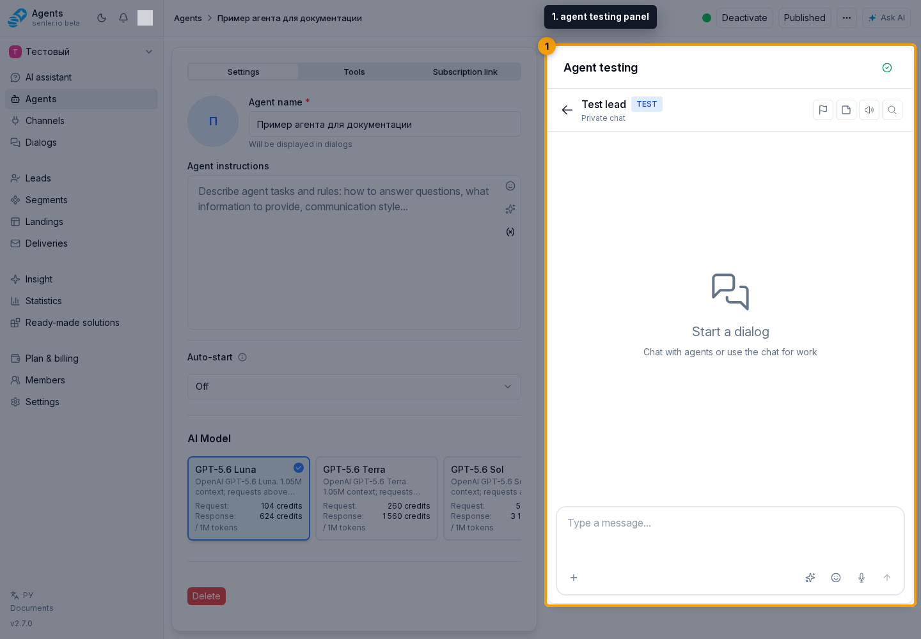Open Plan & billing
Image resolution: width=921 pixels, height=639 pixels.
[81, 358]
